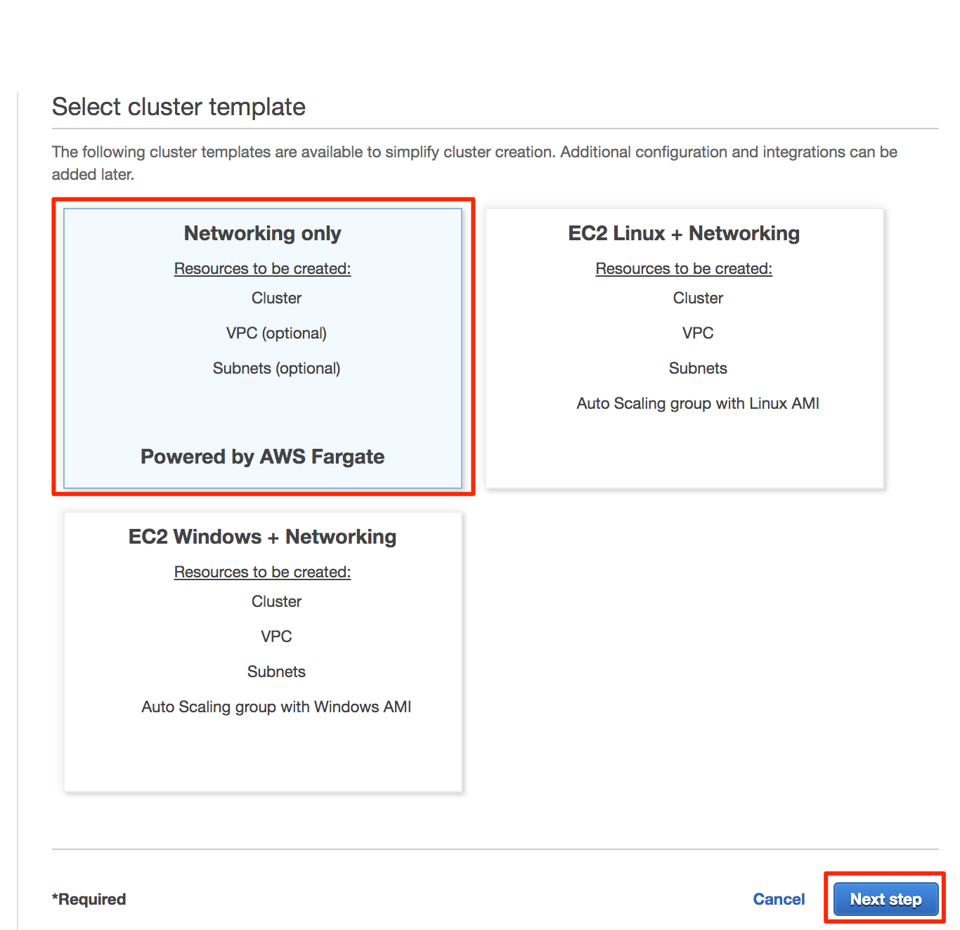The width and height of the screenshot is (960, 930).
Task: Click Subnets in the EC2 Linux card
Action: [x=698, y=368]
